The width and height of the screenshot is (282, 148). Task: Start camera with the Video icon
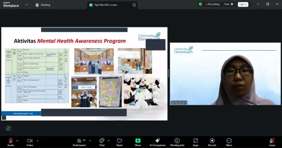30,141
